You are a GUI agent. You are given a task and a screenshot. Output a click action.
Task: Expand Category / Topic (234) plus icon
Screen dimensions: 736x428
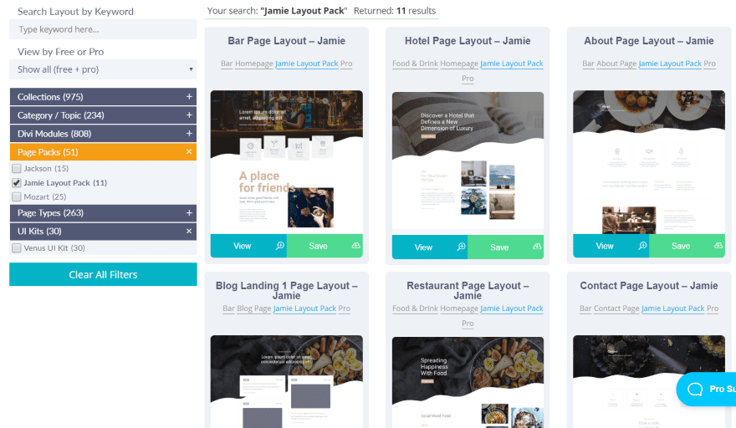[189, 115]
